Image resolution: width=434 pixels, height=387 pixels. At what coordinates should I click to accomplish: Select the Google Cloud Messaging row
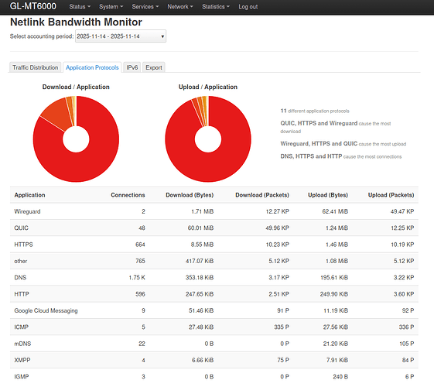(214, 310)
